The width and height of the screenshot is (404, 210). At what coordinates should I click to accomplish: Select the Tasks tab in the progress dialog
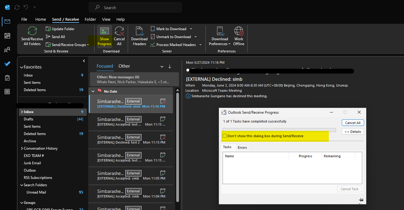[227, 147]
